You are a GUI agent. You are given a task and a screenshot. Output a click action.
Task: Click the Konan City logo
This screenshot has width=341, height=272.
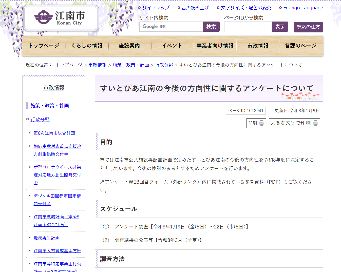coord(61,18)
